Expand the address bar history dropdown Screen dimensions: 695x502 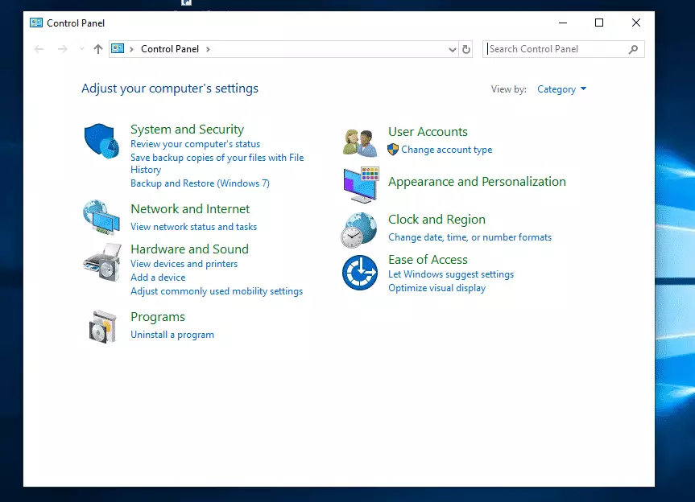point(452,50)
